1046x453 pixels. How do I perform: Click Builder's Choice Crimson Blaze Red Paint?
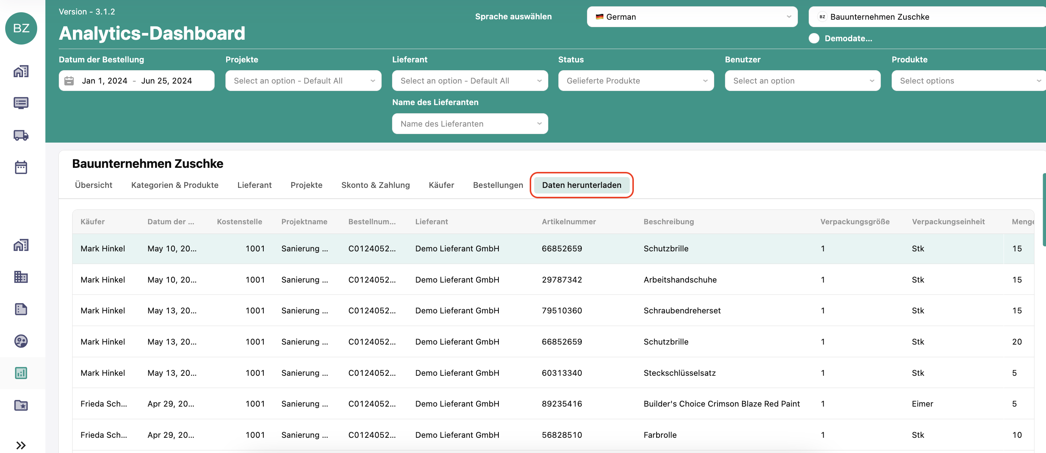point(722,404)
